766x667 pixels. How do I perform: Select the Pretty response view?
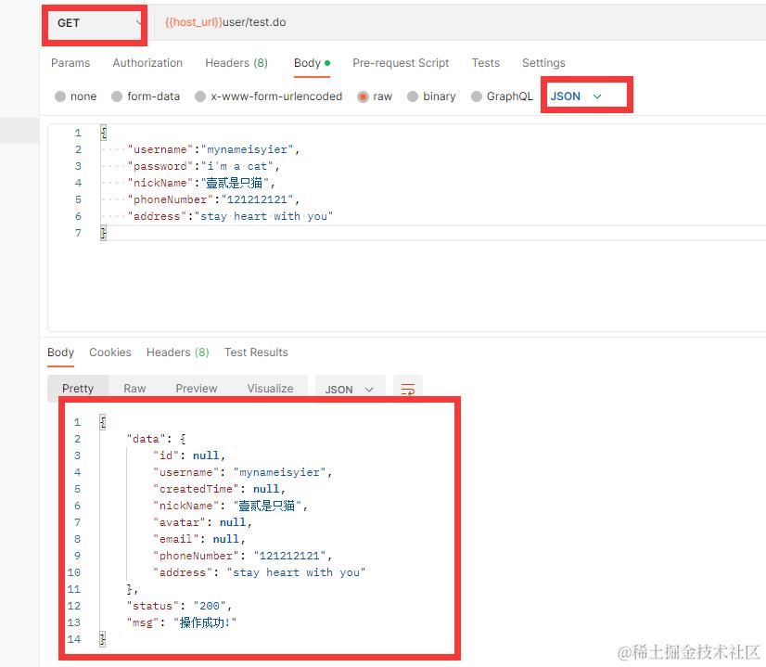(78, 389)
